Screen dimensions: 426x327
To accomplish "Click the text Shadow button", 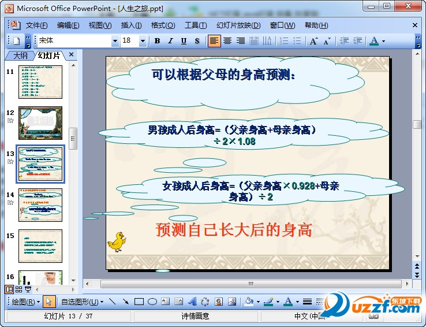I will [197, 41].
